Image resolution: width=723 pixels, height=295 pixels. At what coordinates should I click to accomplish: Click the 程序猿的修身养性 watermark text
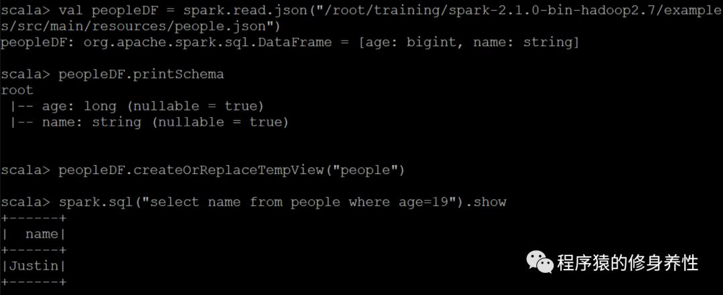click(x=628, y=263)
